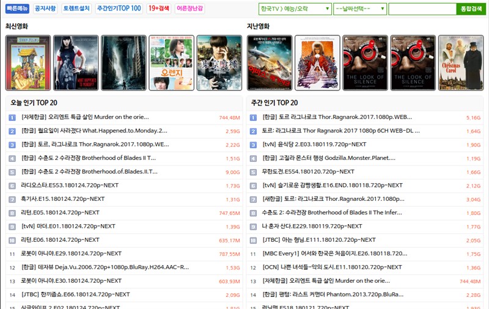The height and width of the screenshot is (309, 489).
Task: Open the Christmas Carol poster
Action: (x=461, y=63)
